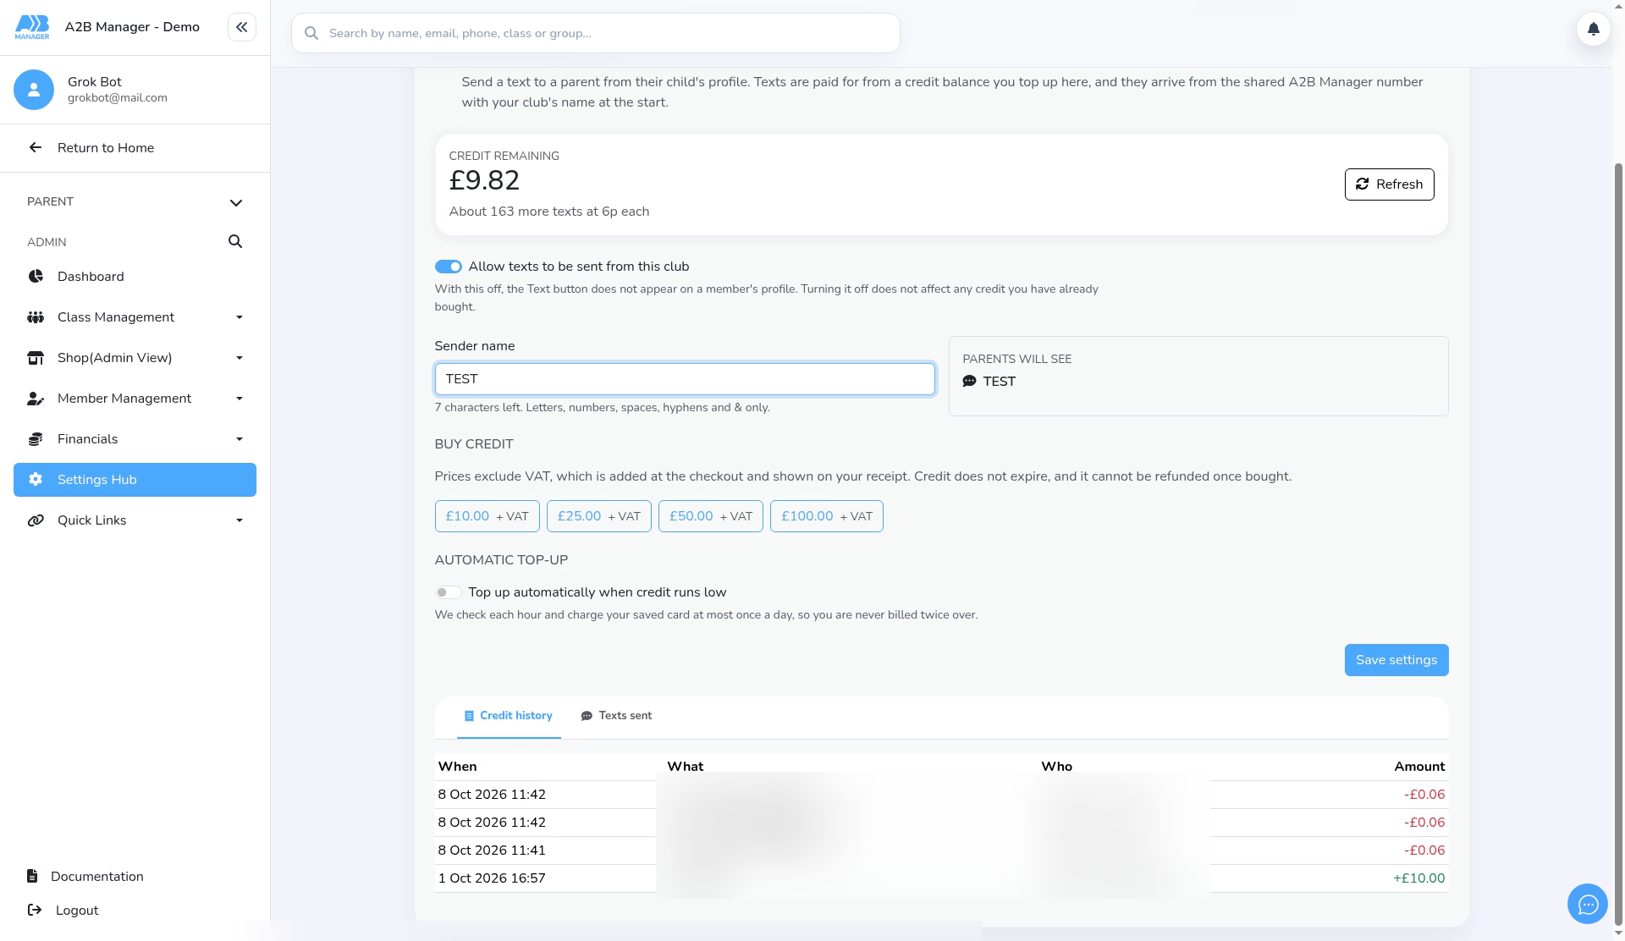Image resolution: width=1625 pixels, height=941 pixels.
Task: Expand the Class Management submenu
Action: (x=240, y=317)
